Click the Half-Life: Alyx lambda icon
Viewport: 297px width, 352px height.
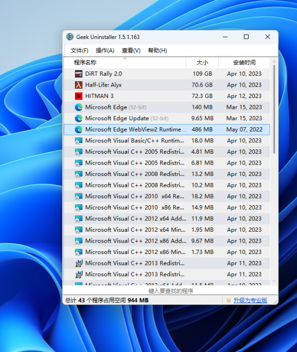79,85
